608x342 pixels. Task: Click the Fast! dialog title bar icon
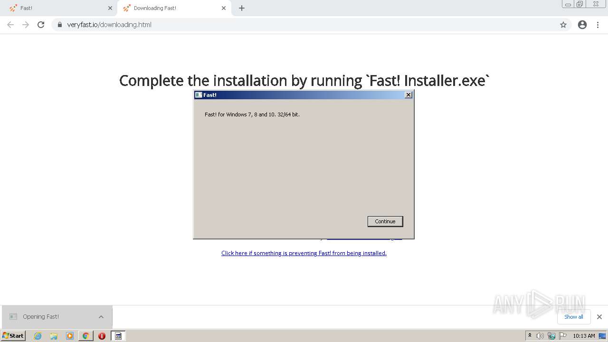pyautogui.click(x=199, y=95)
